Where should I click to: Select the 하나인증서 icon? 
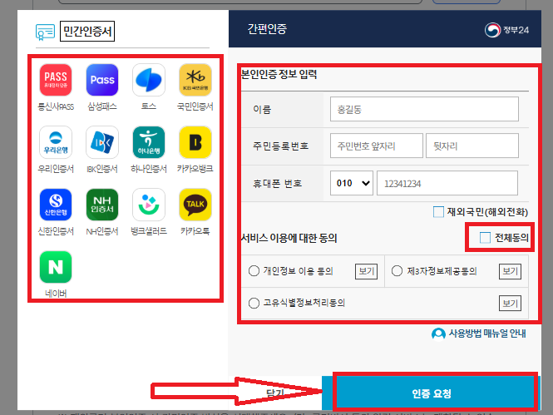[149, 142]
